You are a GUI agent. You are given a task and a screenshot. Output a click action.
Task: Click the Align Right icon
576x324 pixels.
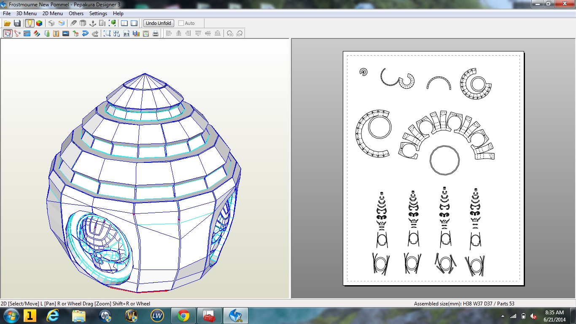188,33
